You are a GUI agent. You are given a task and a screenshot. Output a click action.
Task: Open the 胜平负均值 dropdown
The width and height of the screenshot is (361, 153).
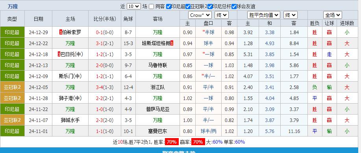(x=264, y=15)
